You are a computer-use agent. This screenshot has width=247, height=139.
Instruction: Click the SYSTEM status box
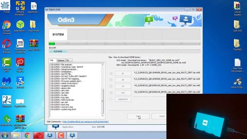[58, 34]
